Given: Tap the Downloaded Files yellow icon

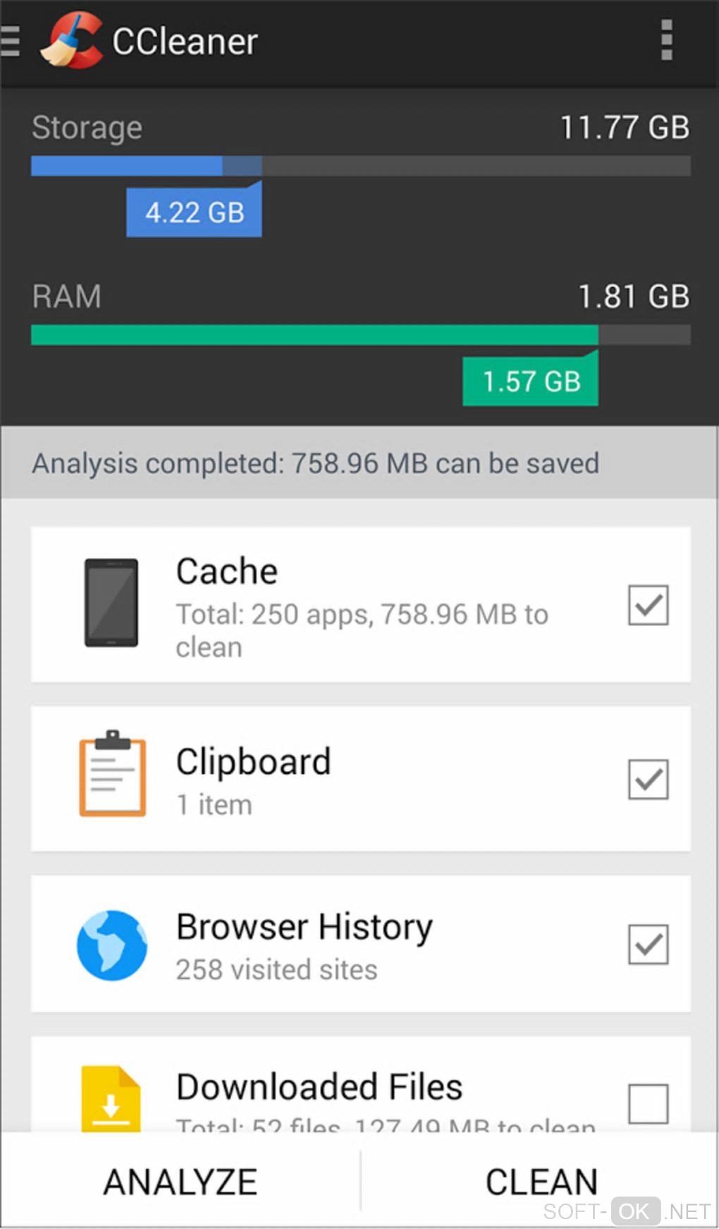Looking at the screenshot, I should click(111, 1099).
